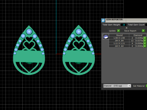Select the large top gem on left earring
This screenshot has width=147, height=110.
(29, 32)
